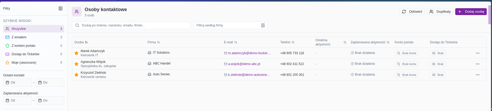
Task: Click the vertical page scrollbar thumb
Action: click(490, 15)
